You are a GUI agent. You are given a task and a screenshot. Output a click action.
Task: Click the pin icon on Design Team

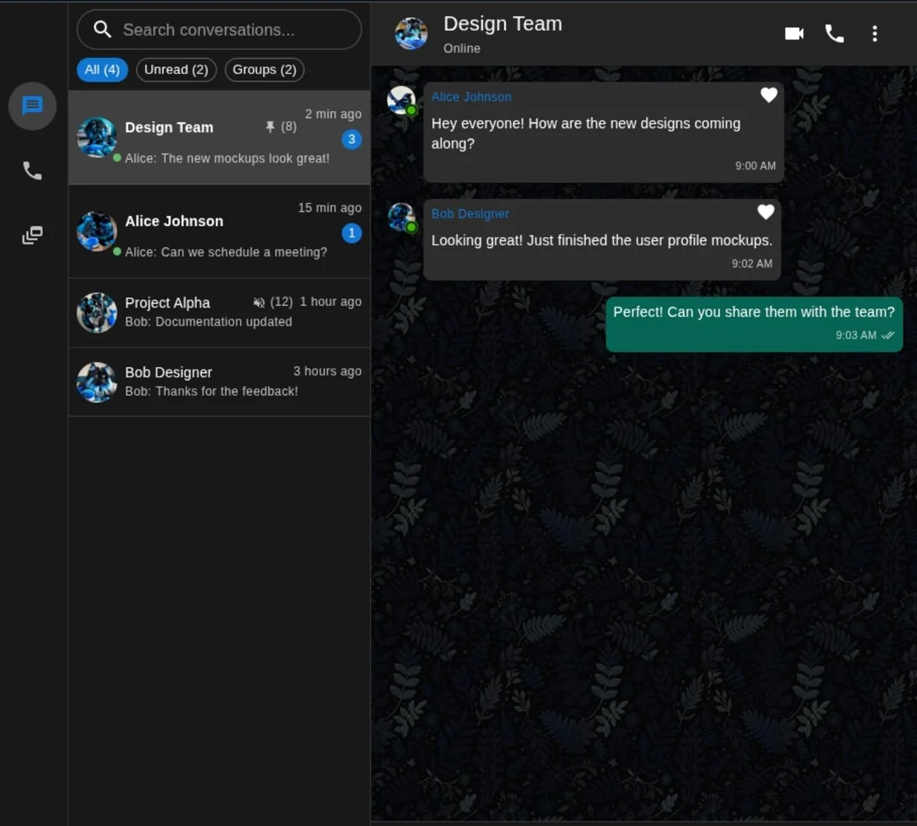[270, 127]
